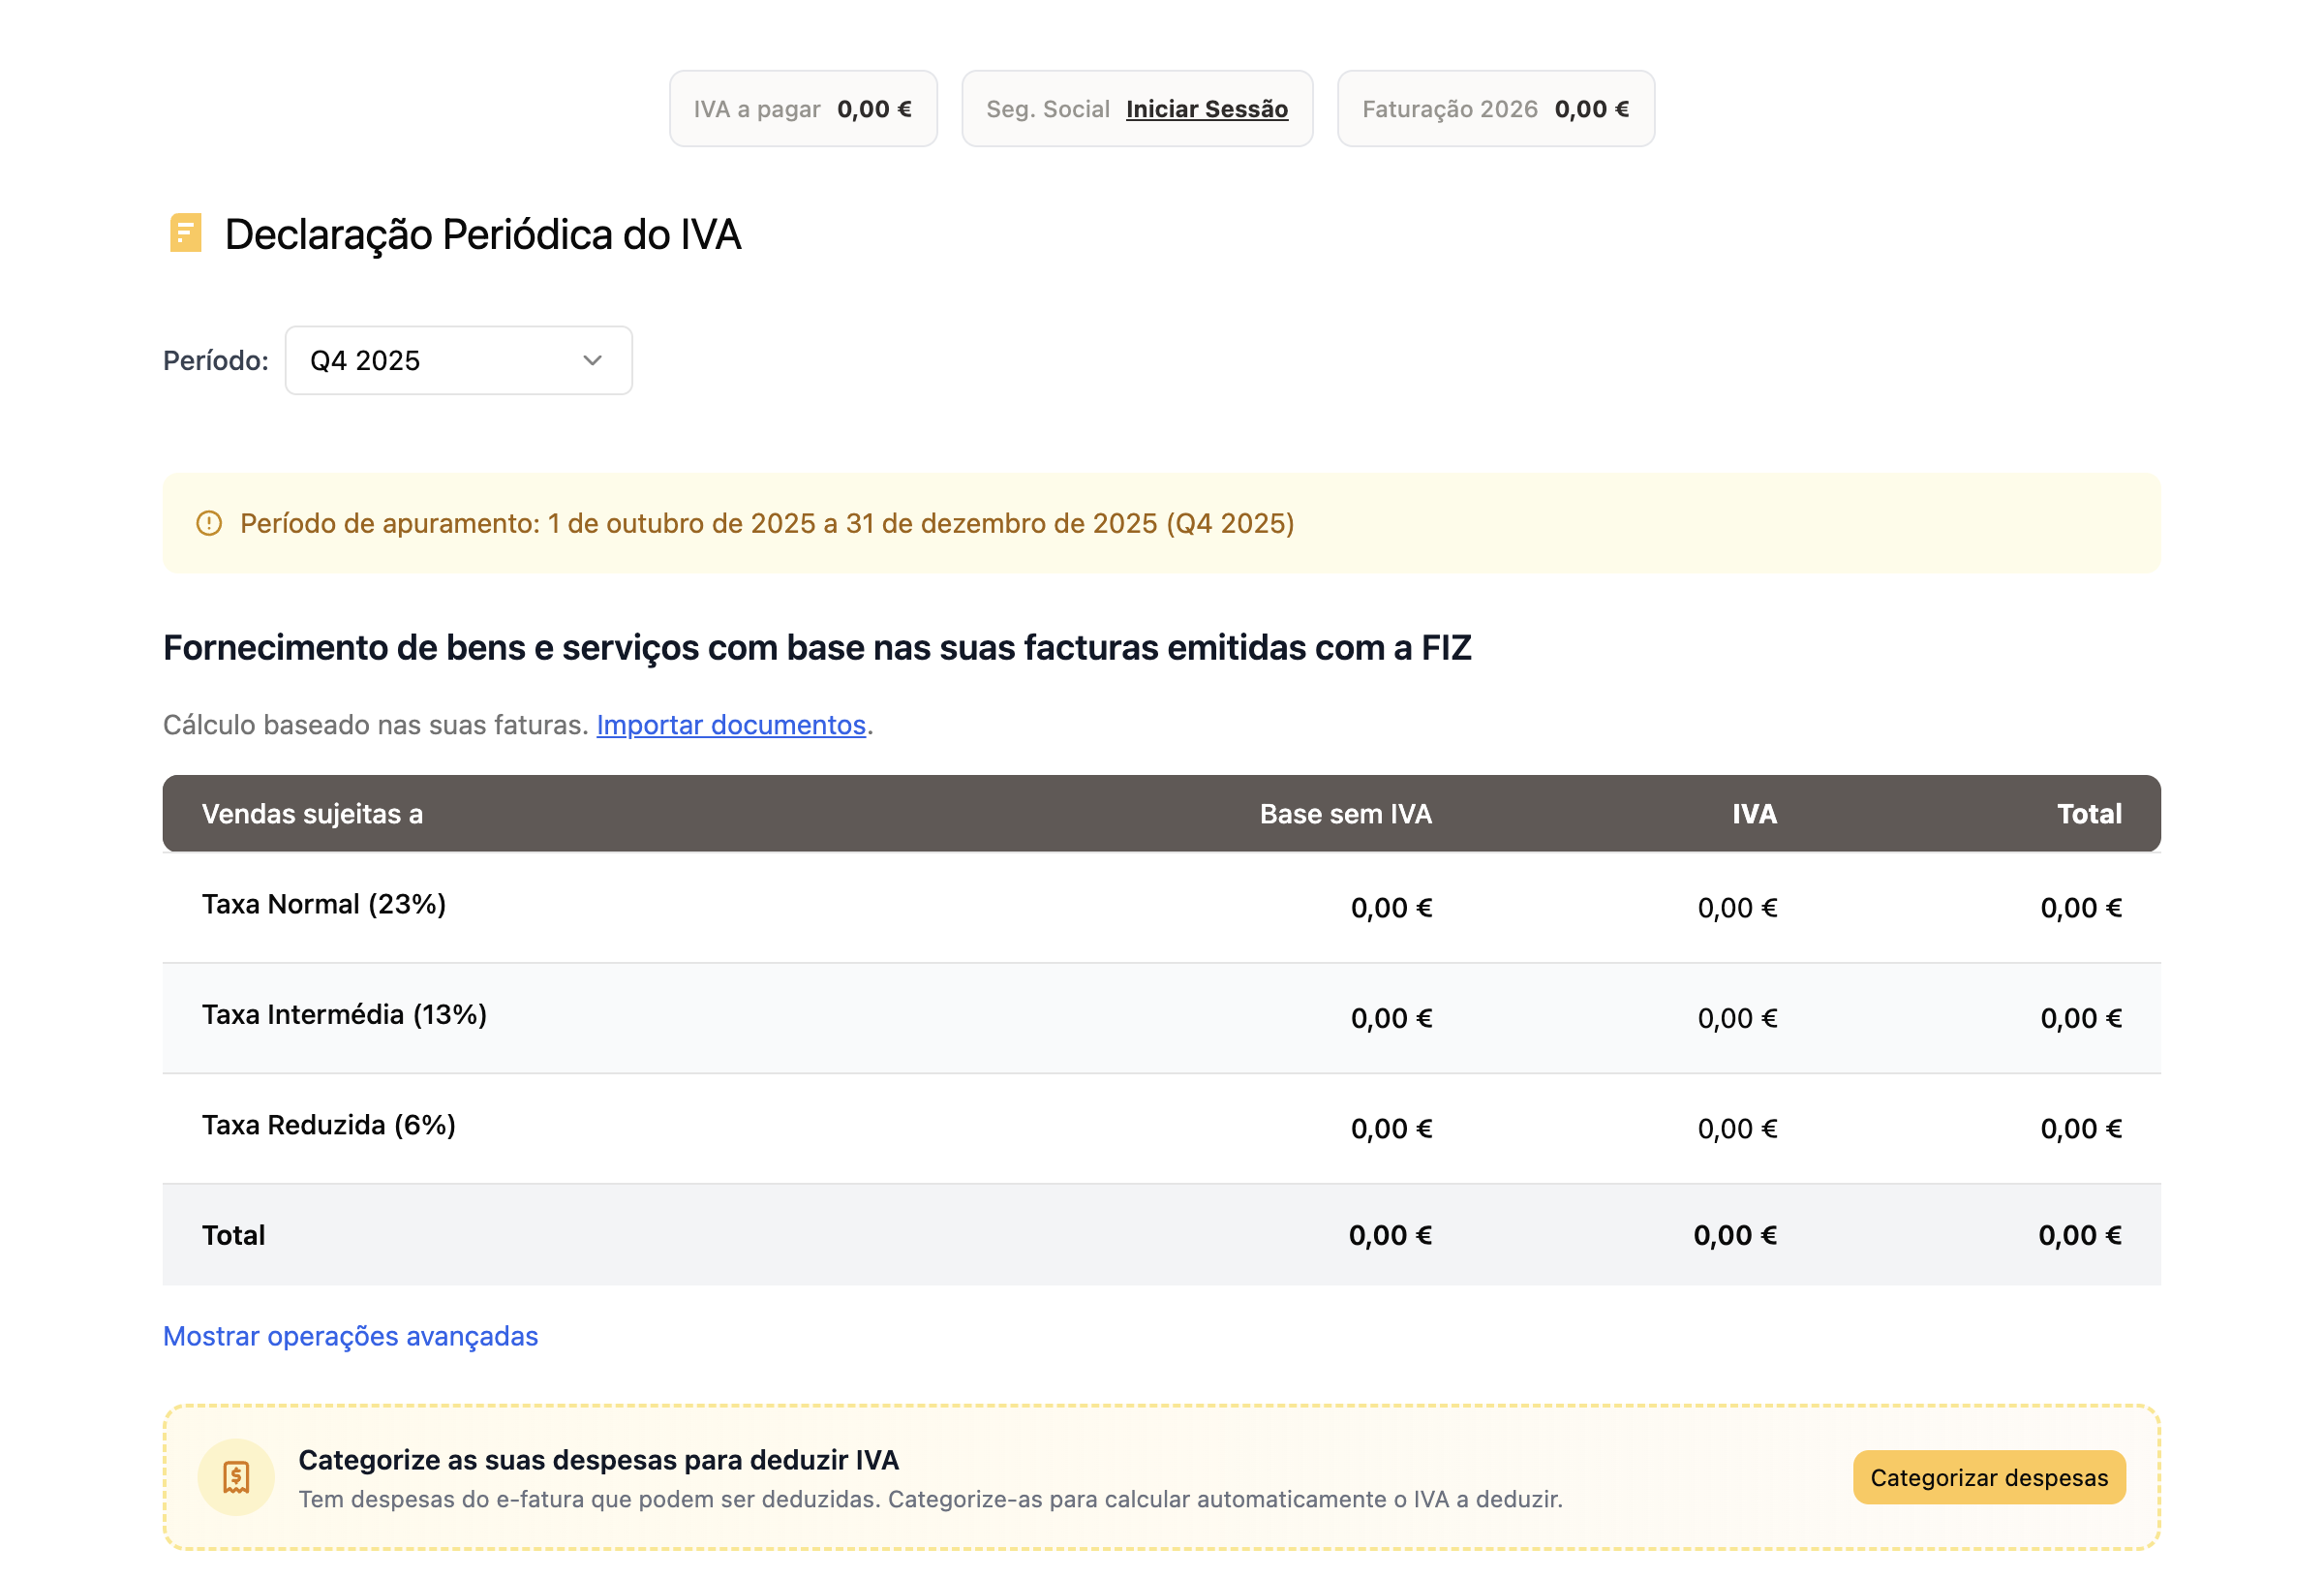This screenshot has width=2324, height=1579.
Task: Click Taxa Normal base sem IVA value
Action: pyautogui.click(x=1391, y=908)
